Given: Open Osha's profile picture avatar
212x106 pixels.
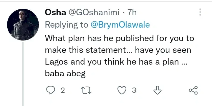Looking at the screenshot, I should point(23,25).
